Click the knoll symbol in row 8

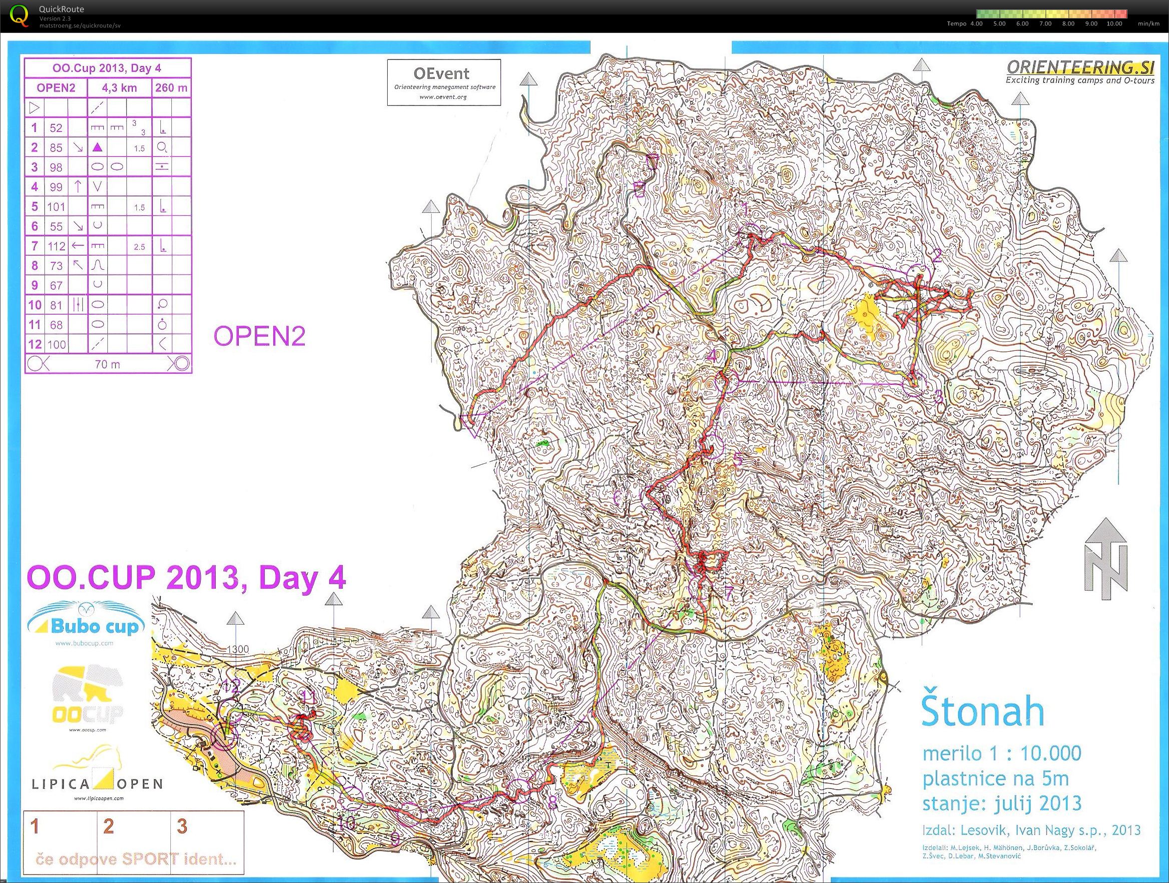97,265
